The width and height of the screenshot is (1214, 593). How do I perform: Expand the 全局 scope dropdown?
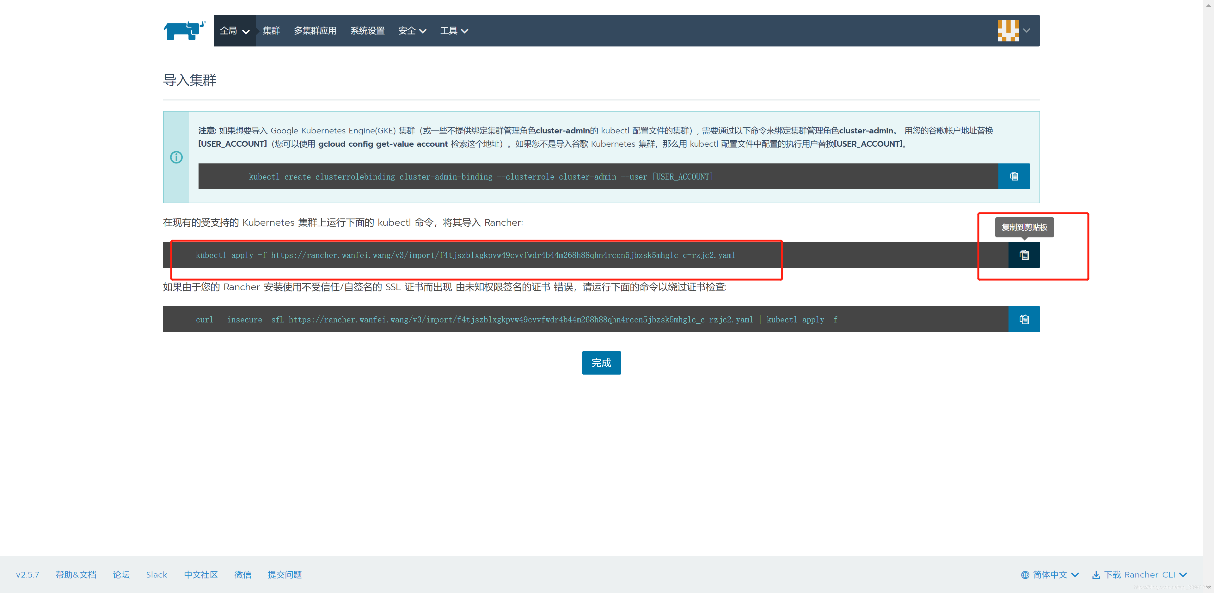pos(235,31)
